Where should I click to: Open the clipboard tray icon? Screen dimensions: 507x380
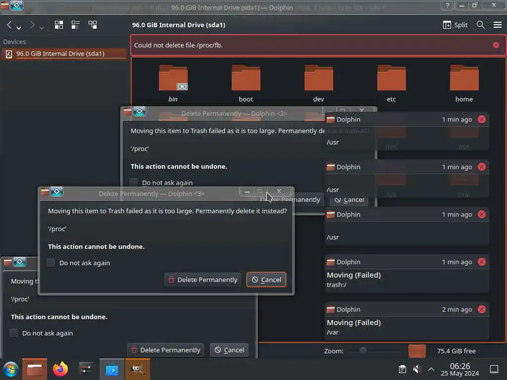pyautogui.click(x=402, y=369)
